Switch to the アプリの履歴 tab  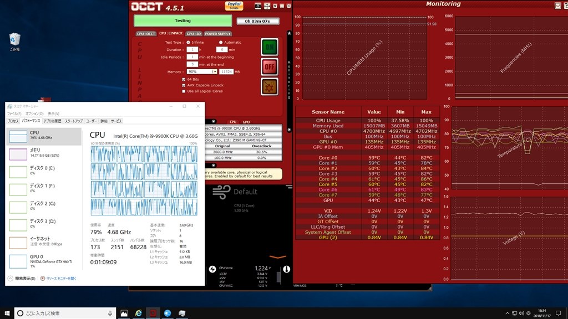coord(52,121)
